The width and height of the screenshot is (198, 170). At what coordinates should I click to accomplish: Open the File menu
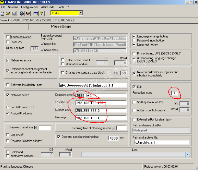[3, 7]
